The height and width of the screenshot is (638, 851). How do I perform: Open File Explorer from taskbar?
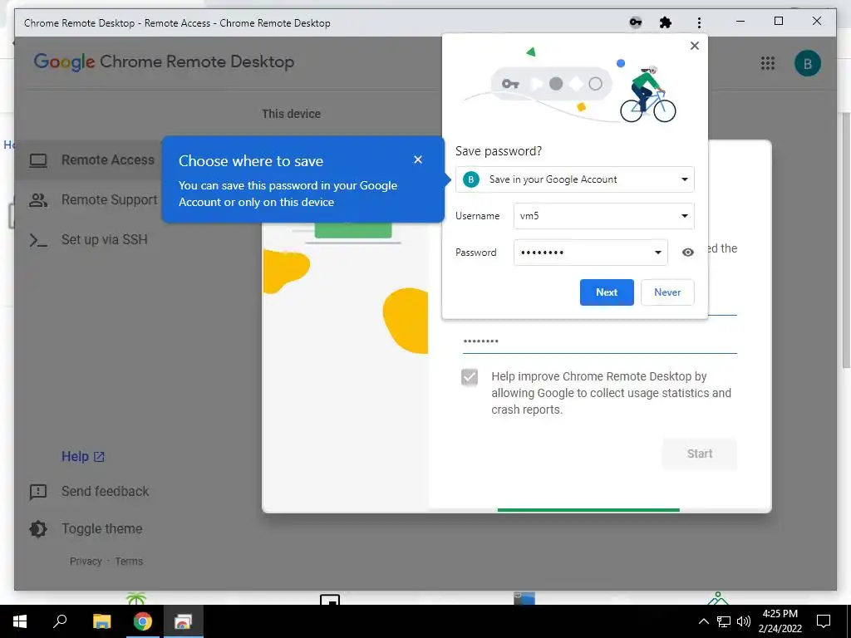coord(101,621)
